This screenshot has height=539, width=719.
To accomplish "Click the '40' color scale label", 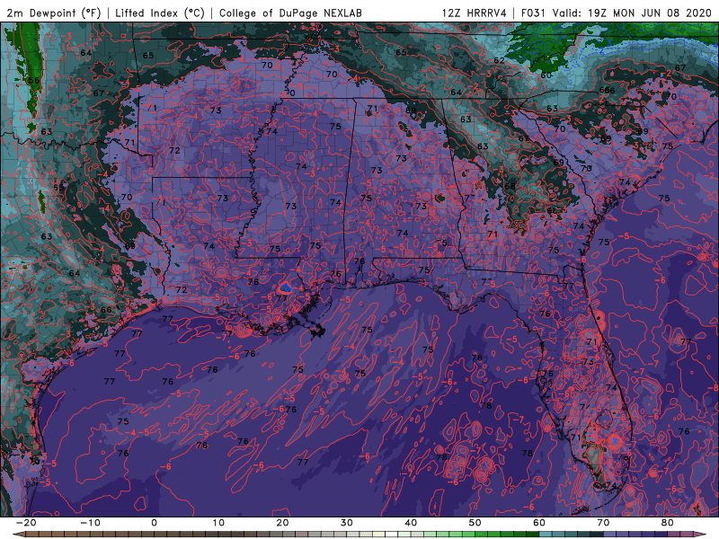I will point(411,523).
